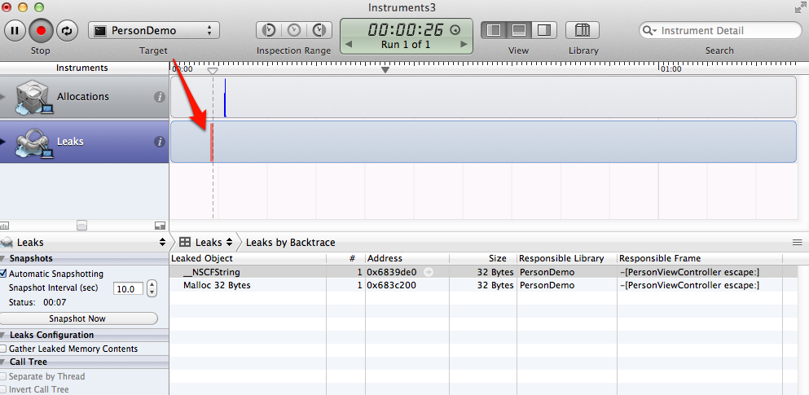Set inspection range start with left clock icon
Screen dimensions: 809x395
tap(269, 30)
